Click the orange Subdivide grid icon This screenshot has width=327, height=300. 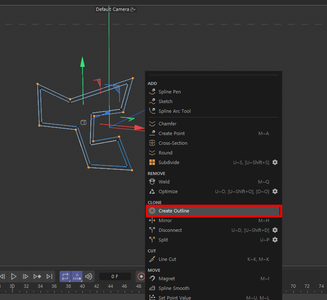[152, 162]
